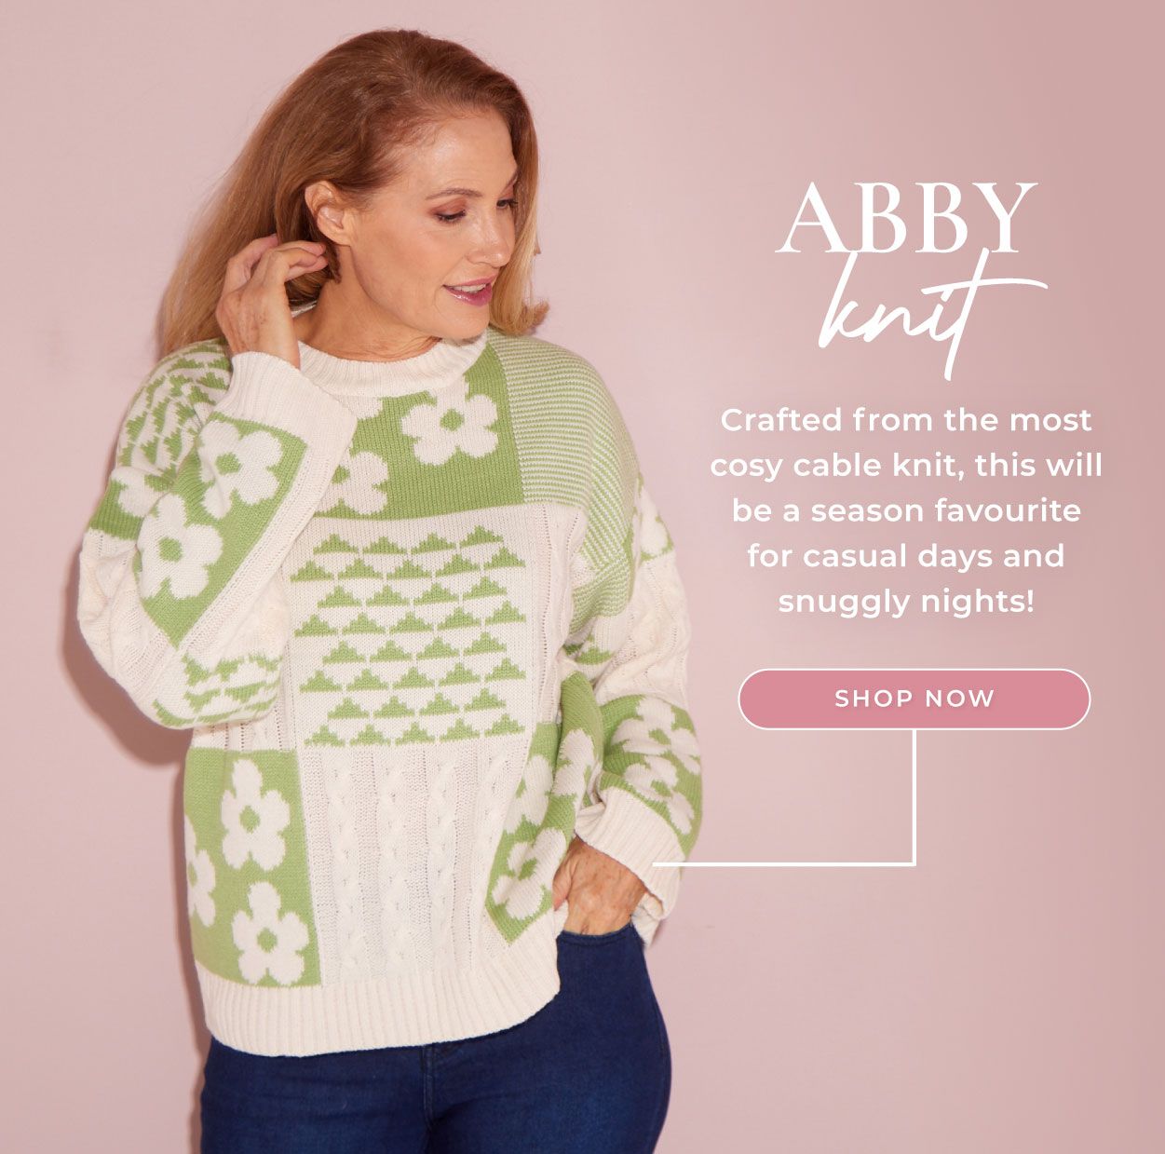Click the SHOP NOW button
The image size is (1165, 1154).
pos(914,699)
